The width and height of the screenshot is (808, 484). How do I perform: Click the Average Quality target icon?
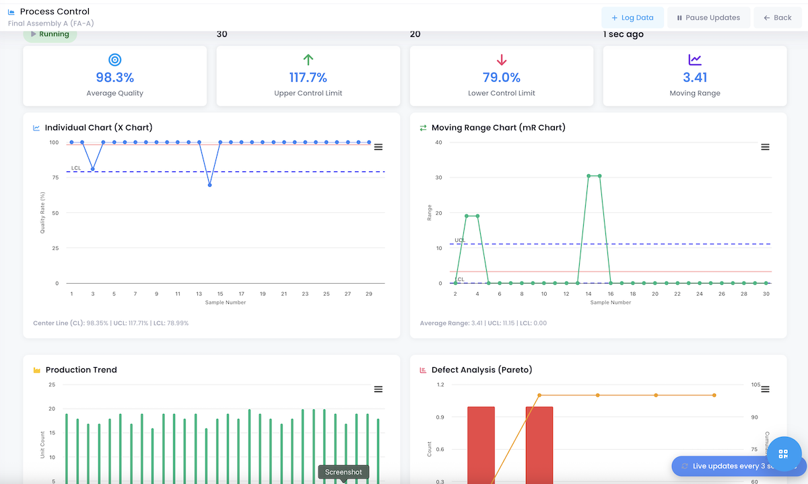pos(115,60)
